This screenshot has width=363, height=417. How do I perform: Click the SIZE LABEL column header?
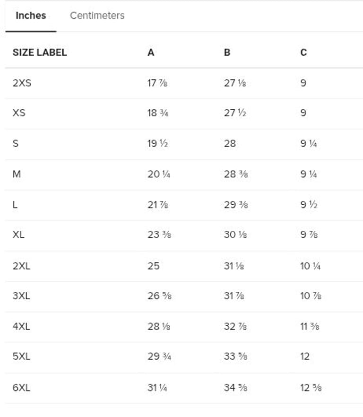pyautogui.click(x=40, y=52)
